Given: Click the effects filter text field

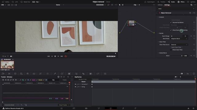Looking at the screenshot, I should 176,9.
